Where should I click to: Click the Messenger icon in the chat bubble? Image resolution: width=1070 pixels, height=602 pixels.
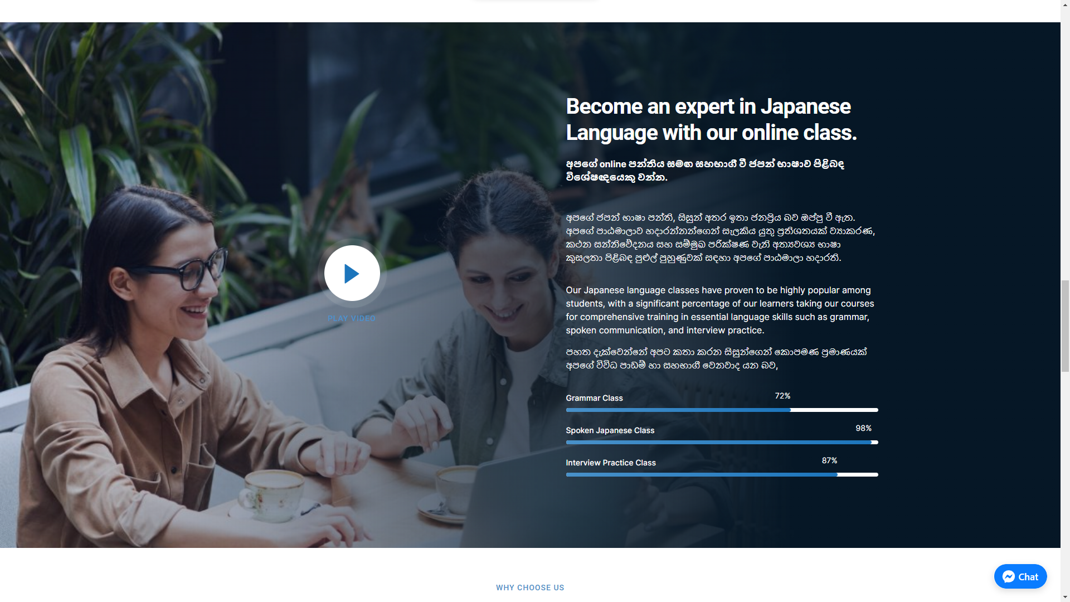point(1008,577)
